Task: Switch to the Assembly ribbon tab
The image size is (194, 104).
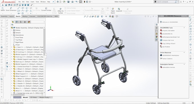Action: point(4,16)
